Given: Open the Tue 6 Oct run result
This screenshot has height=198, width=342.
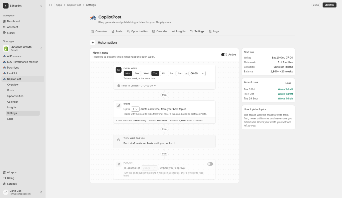Looking at the screenshot, I should (285, 89).
